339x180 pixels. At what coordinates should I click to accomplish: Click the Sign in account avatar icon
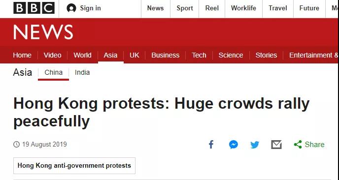click(x=71, y=8)
